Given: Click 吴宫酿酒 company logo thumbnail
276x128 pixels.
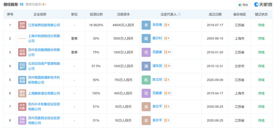Looking at the screenshot, I should (22, 52).
